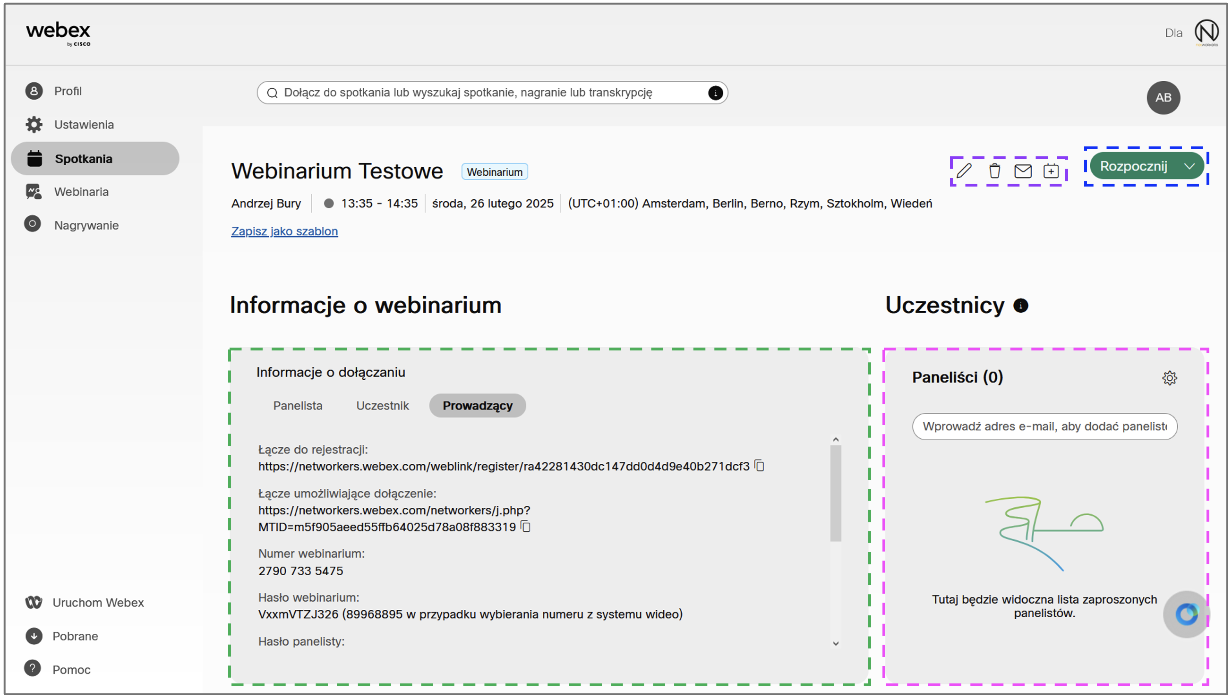1232x699 pixels.
Task: Click the panelist email input field
Action: tap(1044, 427)
